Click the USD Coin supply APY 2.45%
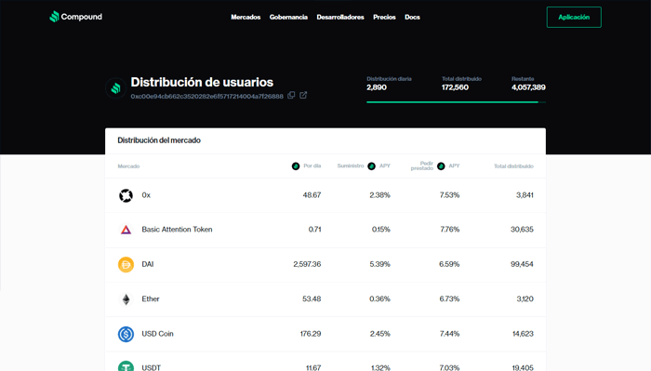Viewport: 651px width, 371px height. coord(379,334)
